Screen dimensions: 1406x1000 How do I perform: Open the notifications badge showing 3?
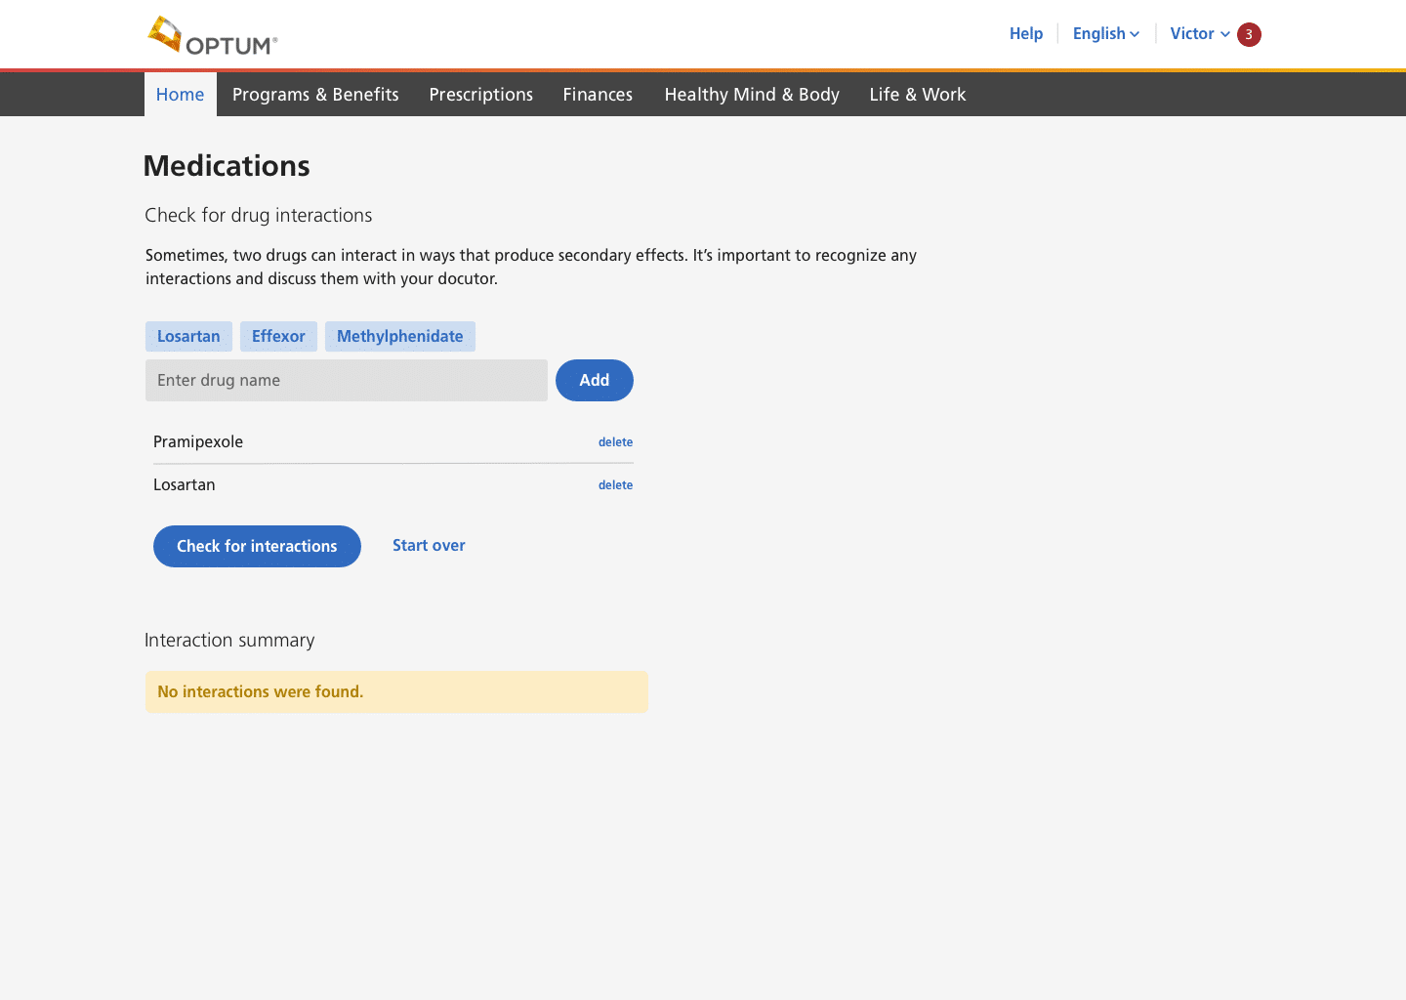(1249, 34)
